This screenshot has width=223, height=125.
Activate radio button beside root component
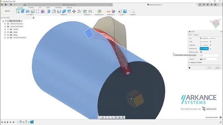point(22,21)
